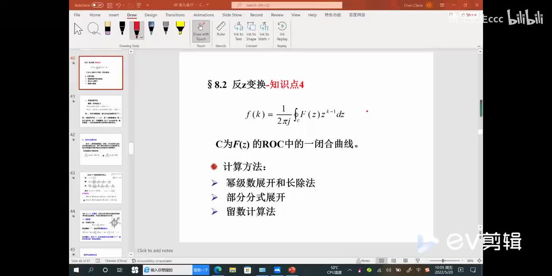Start Ink Replay
Image resolution: width=552 pixels, height=276 pixels.
(x=282, y=31)
